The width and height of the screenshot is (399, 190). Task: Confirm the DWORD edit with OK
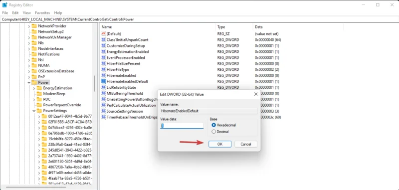point(220,144)
